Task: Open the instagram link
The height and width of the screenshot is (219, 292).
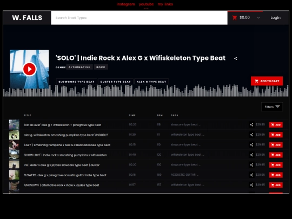Action: click(125, 4)
